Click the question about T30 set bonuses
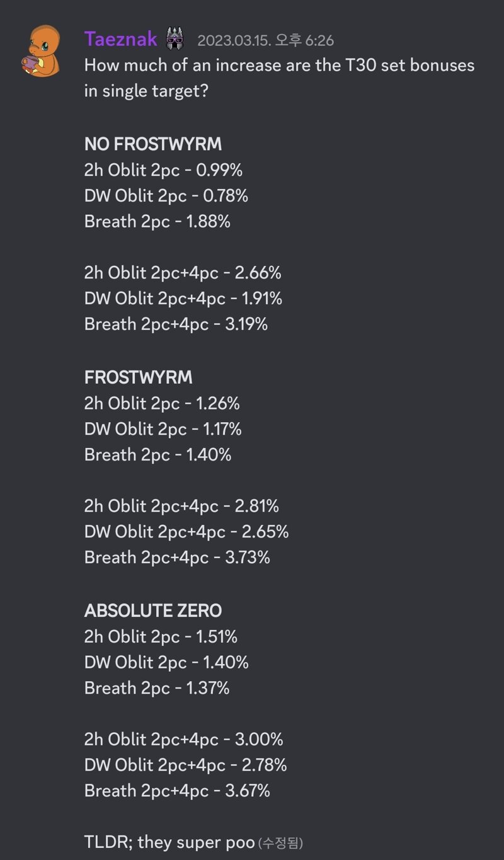Screen dimensions: 504x860 [280, 78]
